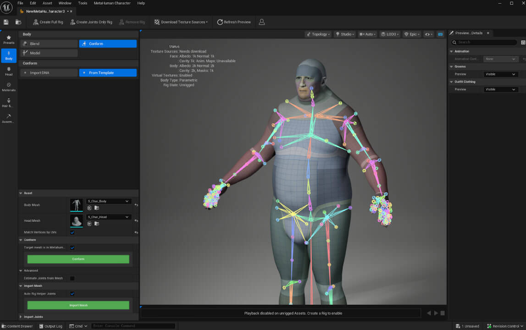Open the MetaHuman Character menu
The height and width of the screenshot is (330, 526).
(x=112, y=3)
